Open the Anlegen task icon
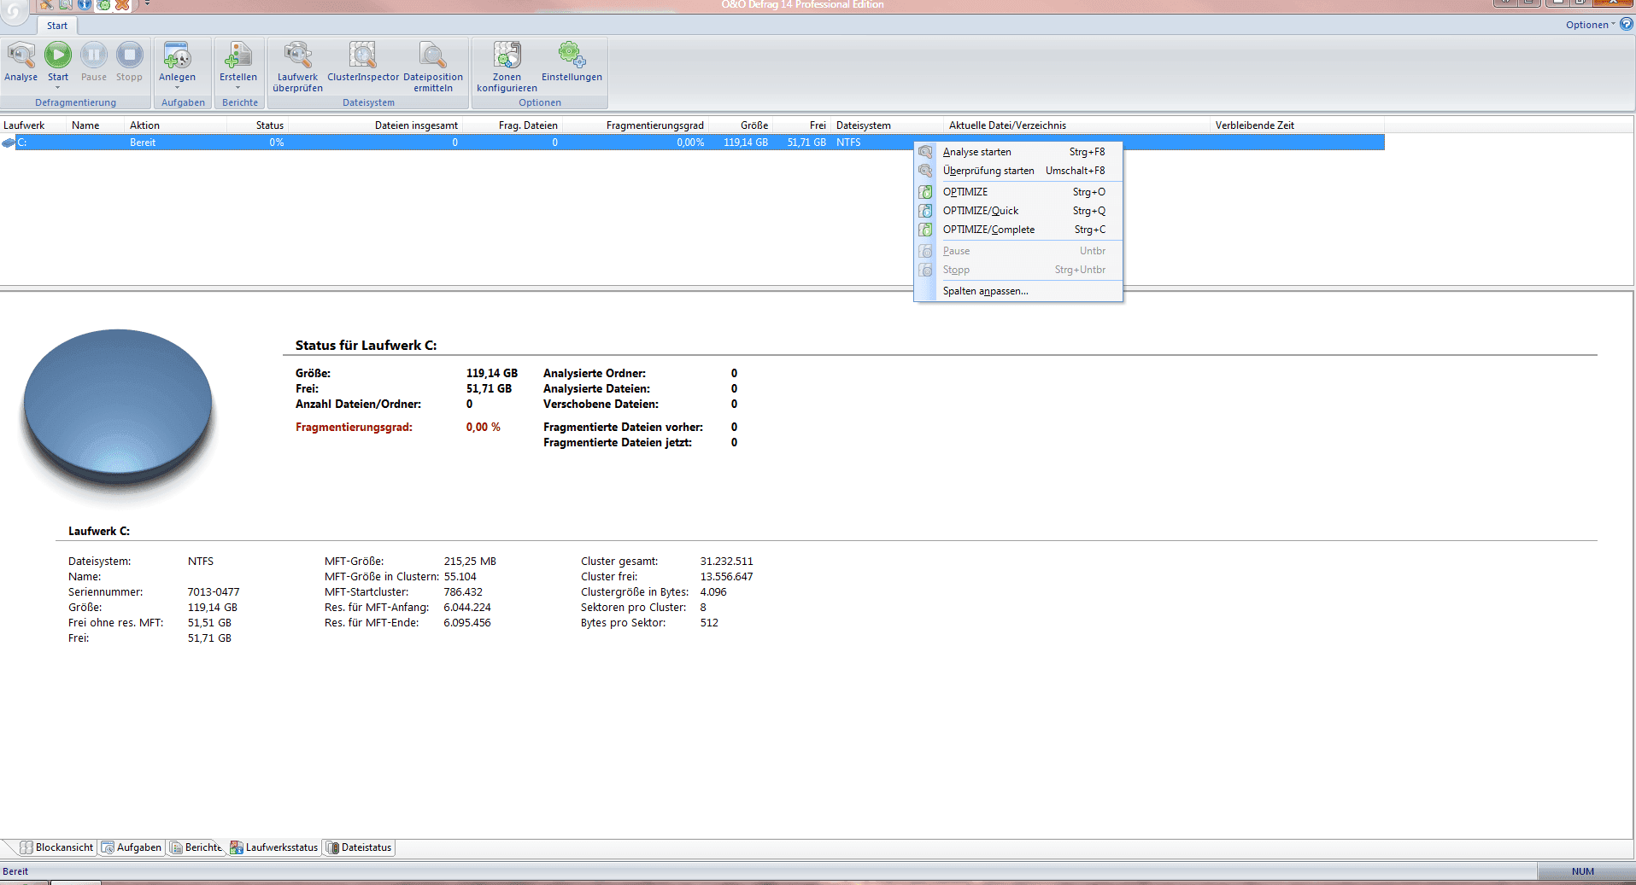This screenshot has width=1636, height=885. [x=177, y=55]
